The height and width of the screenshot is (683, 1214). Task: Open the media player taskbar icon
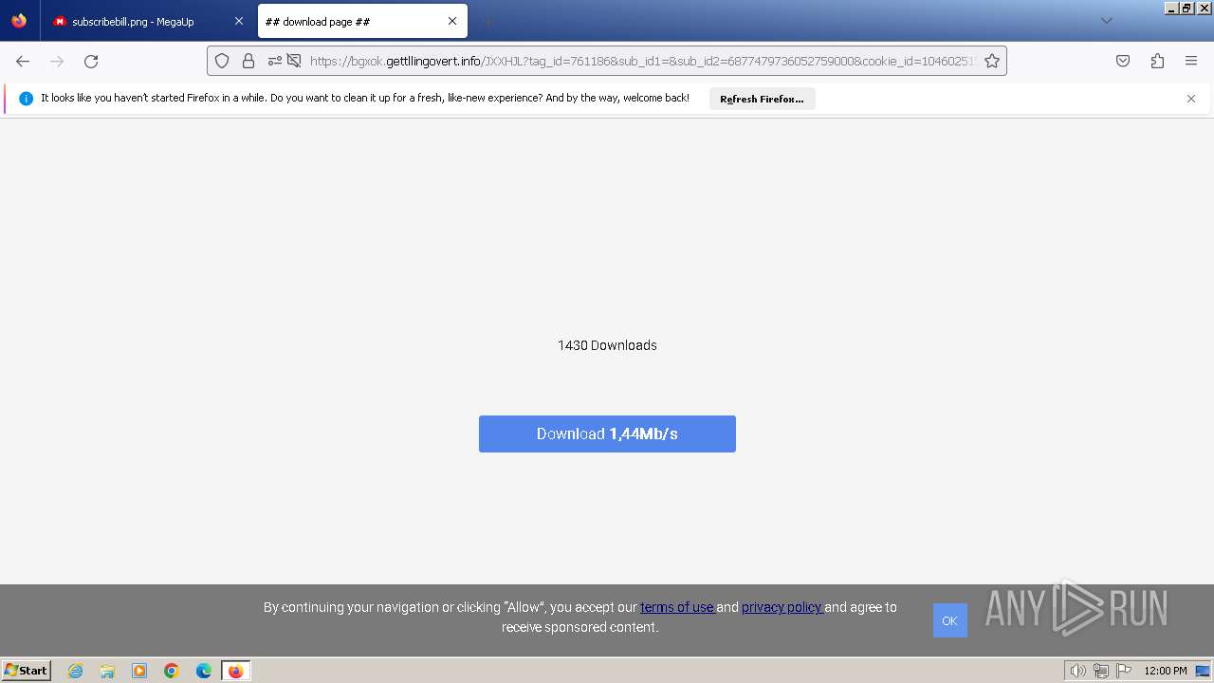(139, 671)
